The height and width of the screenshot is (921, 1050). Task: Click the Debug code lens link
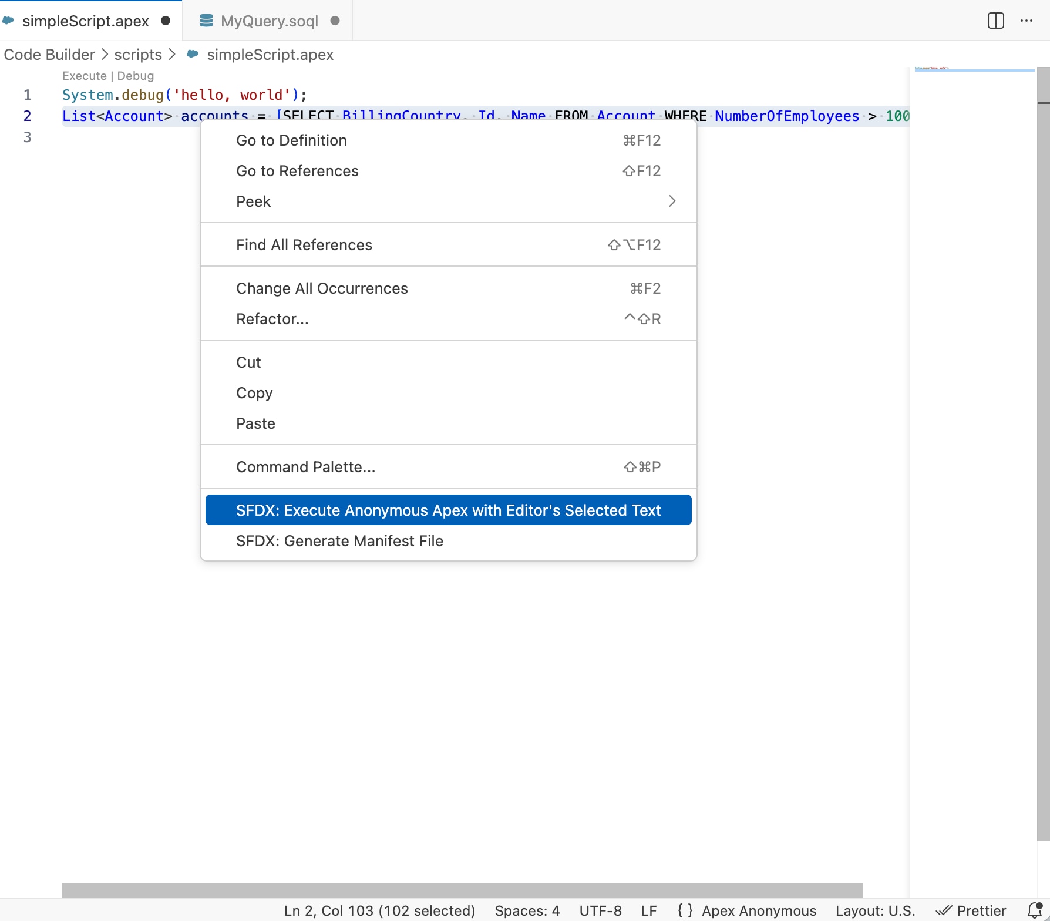pyautogui.click(x=136, y=76)
